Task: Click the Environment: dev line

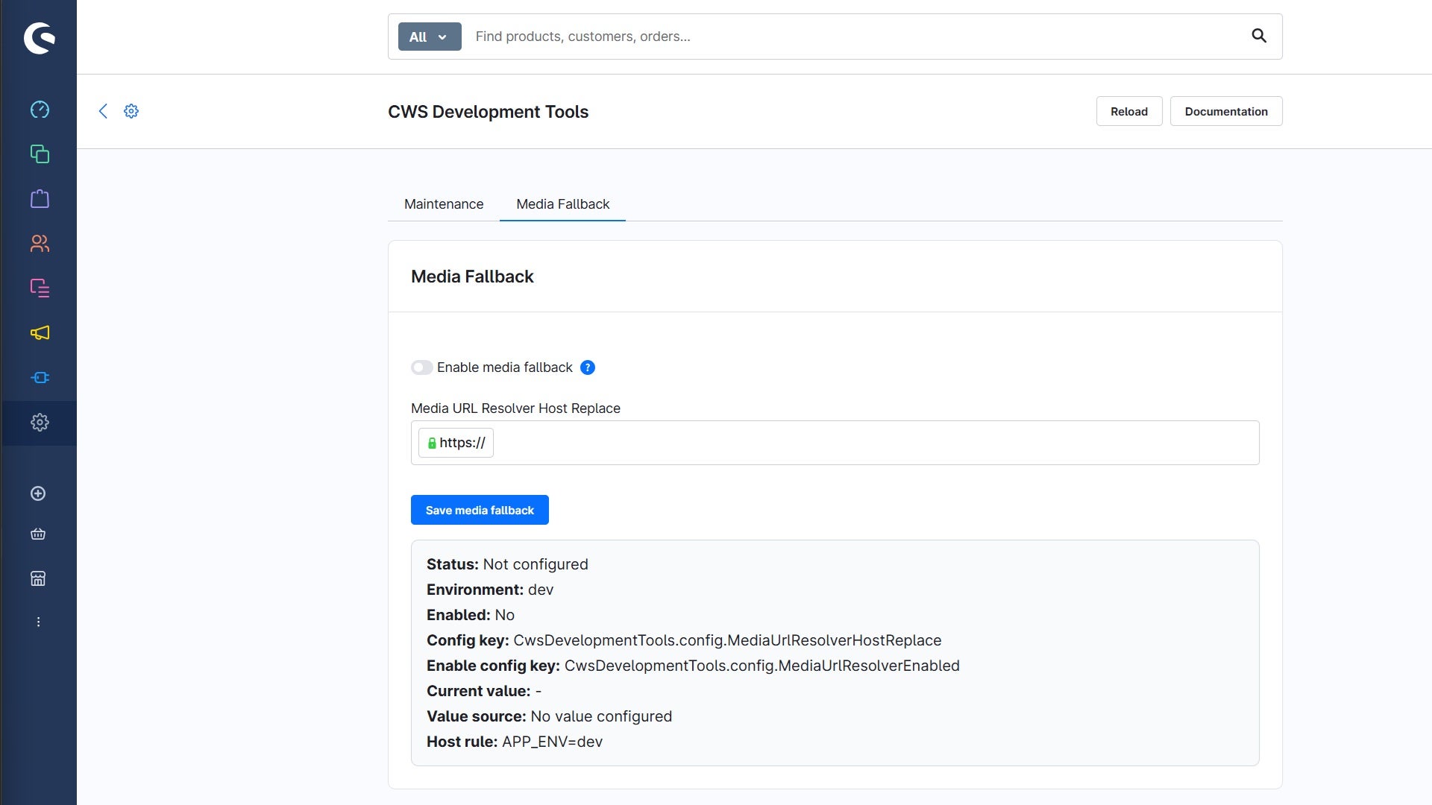Action: coord(490,590)
